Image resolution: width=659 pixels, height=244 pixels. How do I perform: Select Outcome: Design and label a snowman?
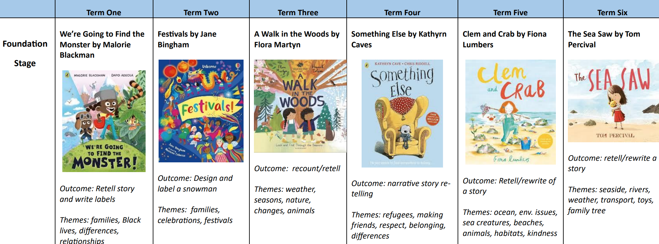(195, 183)
